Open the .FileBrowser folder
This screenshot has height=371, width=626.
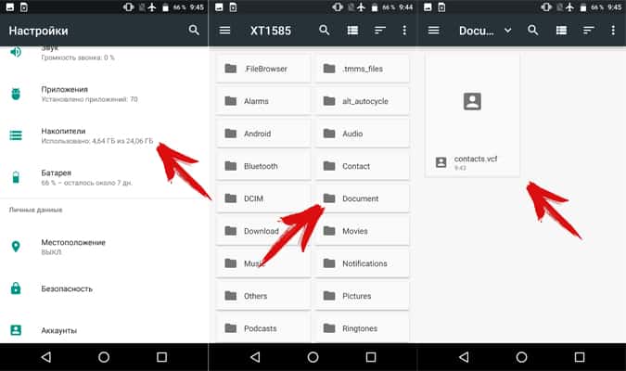(x=263, y=69)
